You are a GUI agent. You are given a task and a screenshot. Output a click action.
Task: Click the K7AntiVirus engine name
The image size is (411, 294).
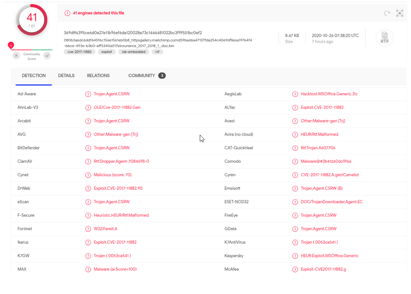(235, 242)
